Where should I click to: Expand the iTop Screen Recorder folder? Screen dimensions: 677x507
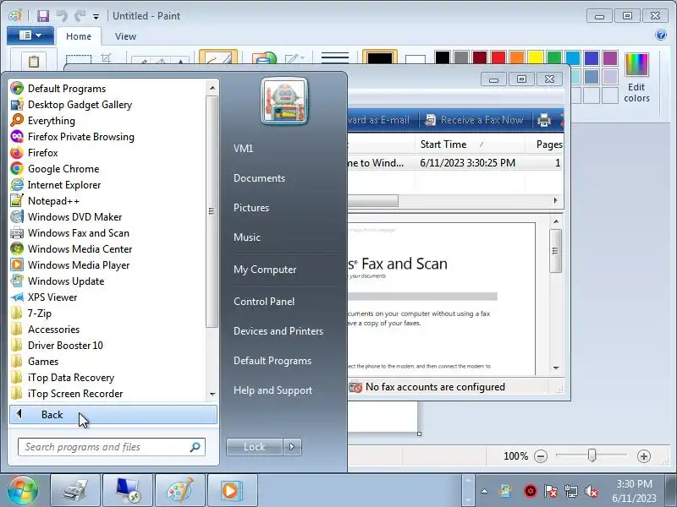75,394
